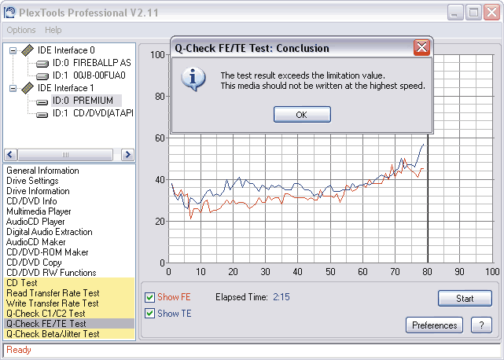Select the IDE Interface 1 label
Image resolution: width=504 pixels, height=360 pixels.
(x=66, y=88)
